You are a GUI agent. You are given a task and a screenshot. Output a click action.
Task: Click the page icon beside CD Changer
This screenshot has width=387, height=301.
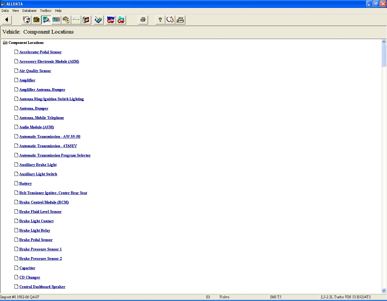click(x=16, y=277)
